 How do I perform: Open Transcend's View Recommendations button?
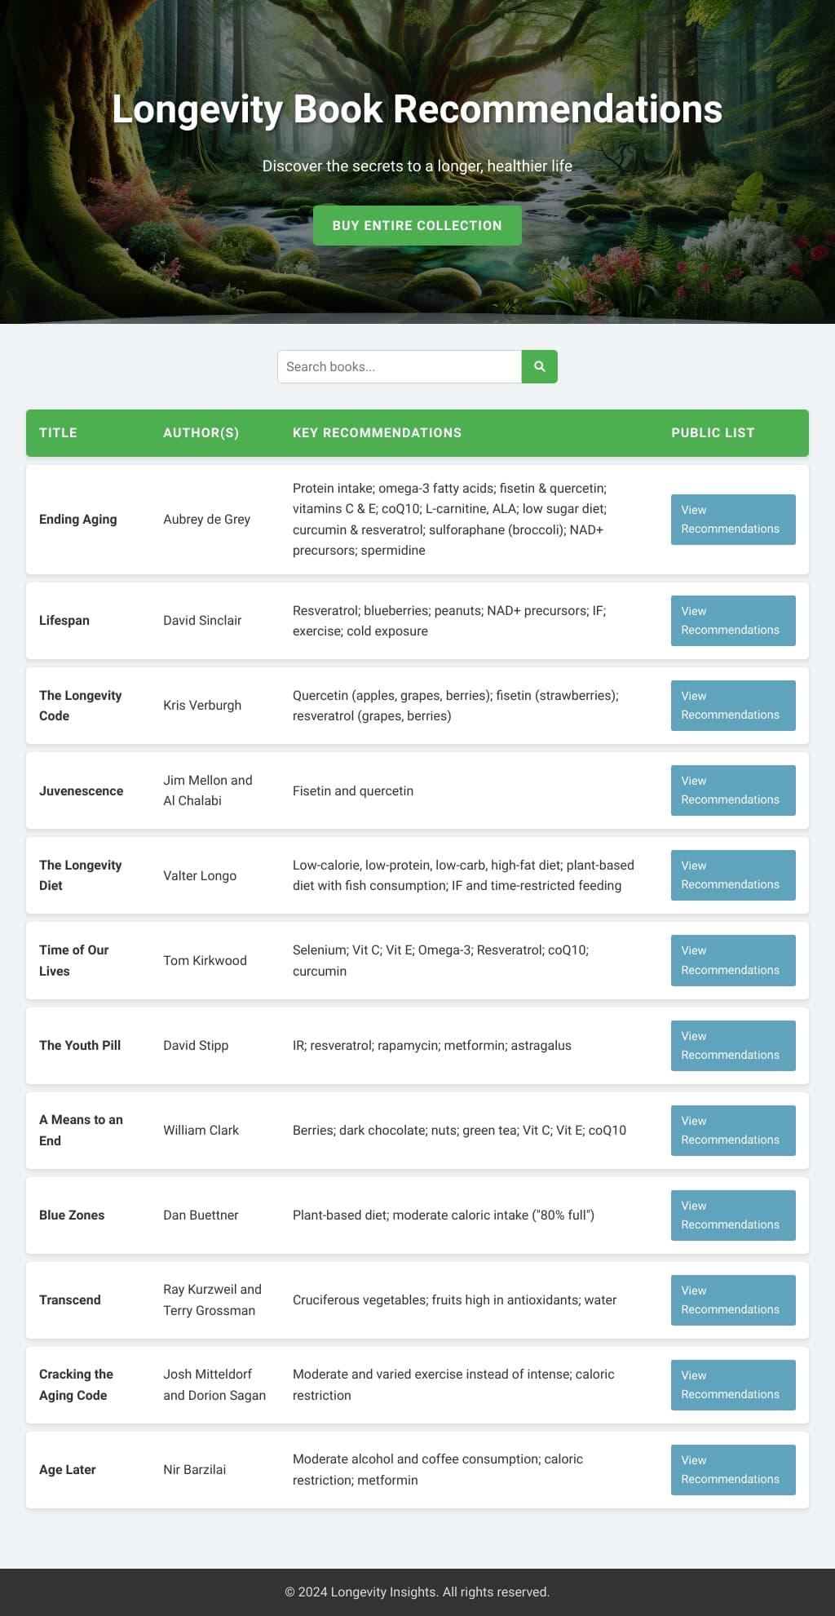pyautogui.click(x=732, y=1299)
